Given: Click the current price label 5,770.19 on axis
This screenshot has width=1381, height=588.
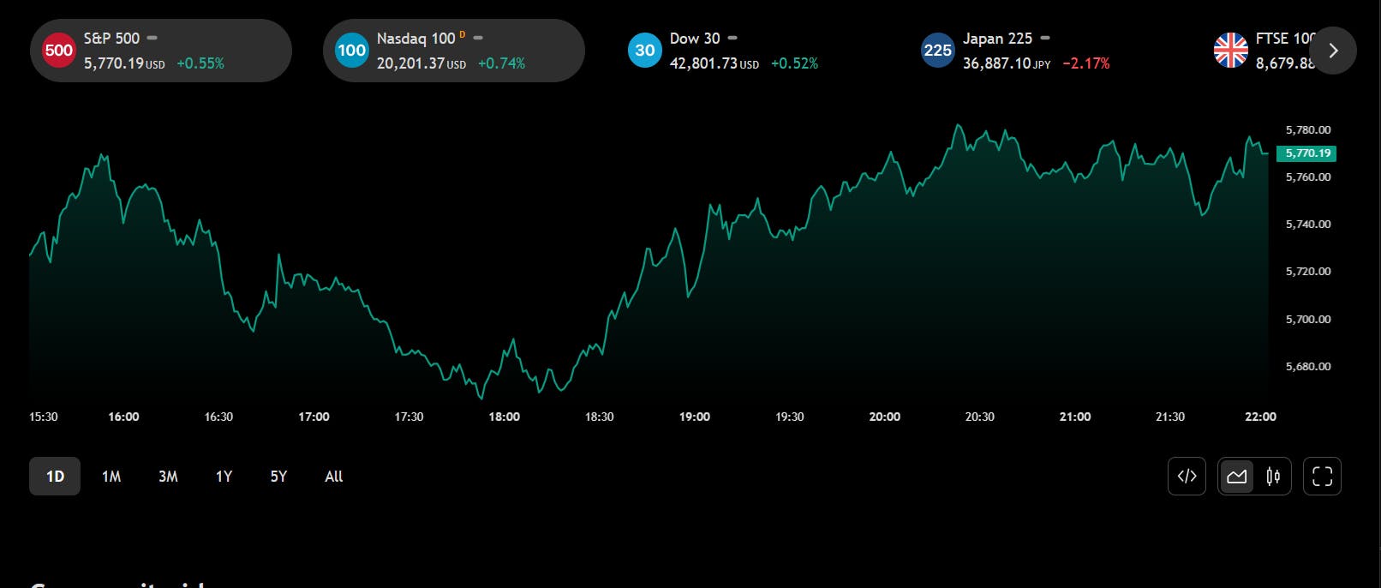Looking at the screenshot, I should (1307, 153).
